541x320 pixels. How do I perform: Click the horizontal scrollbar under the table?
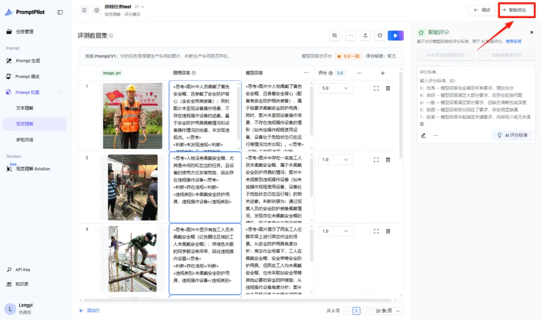tap(238, 300)
